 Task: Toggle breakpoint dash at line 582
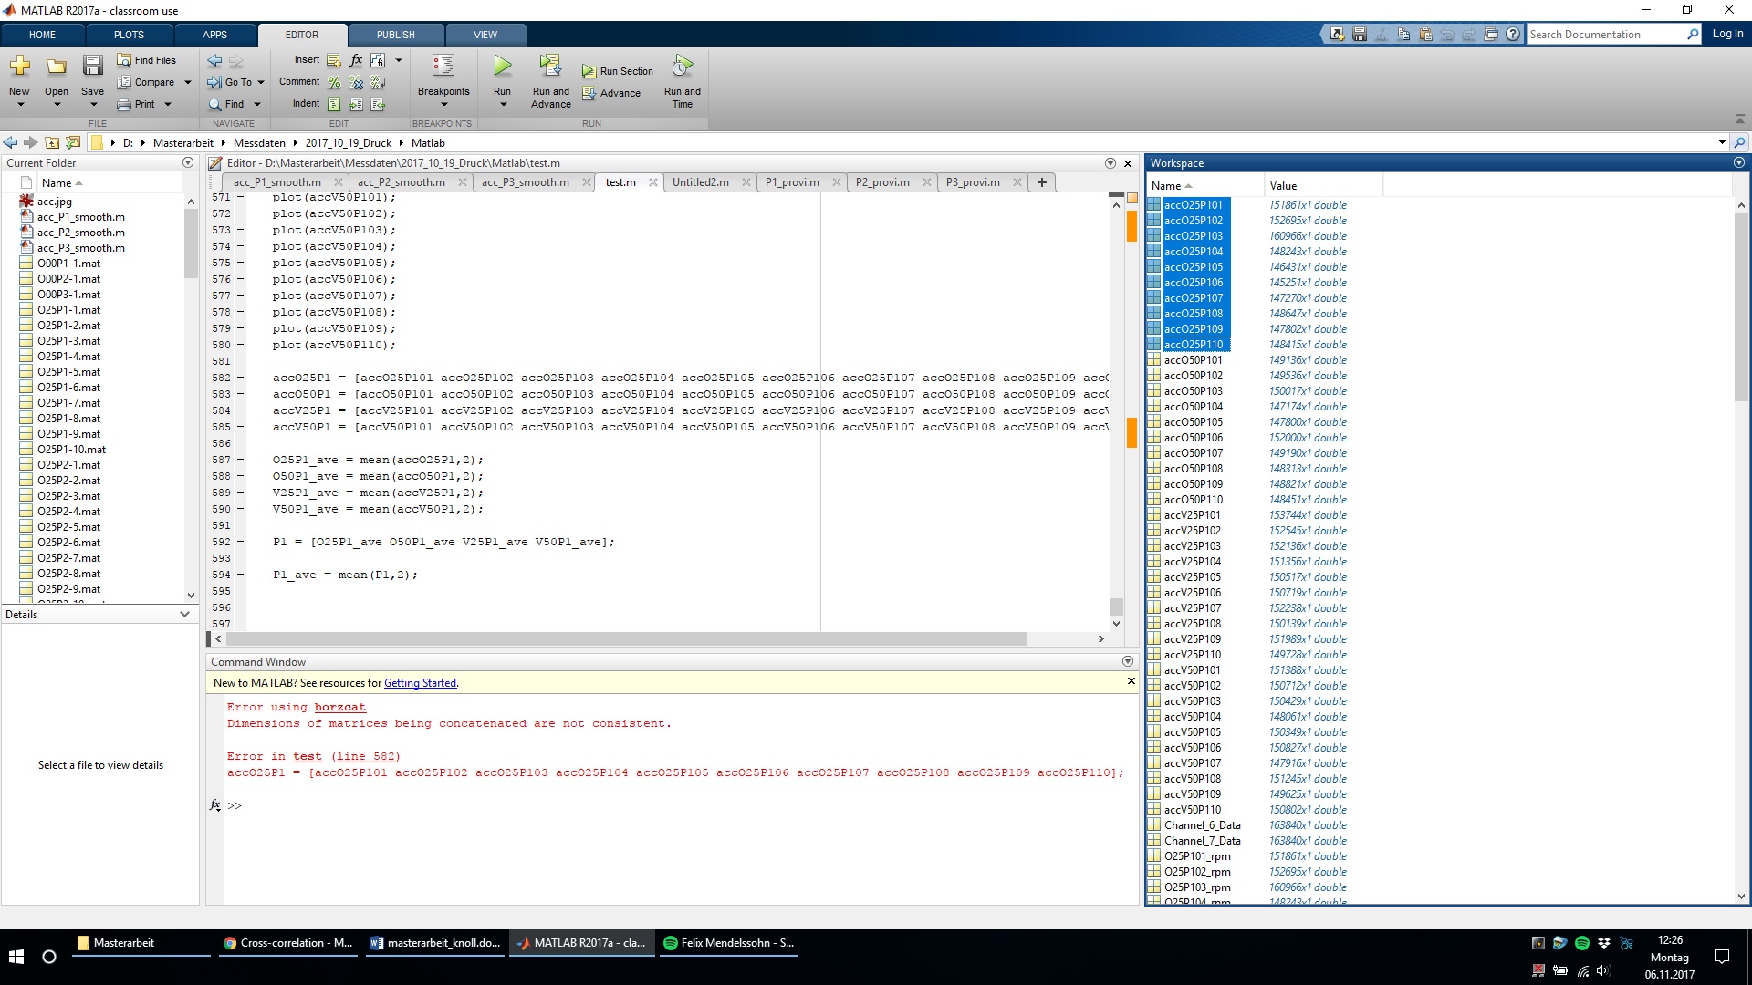(241, 378)
